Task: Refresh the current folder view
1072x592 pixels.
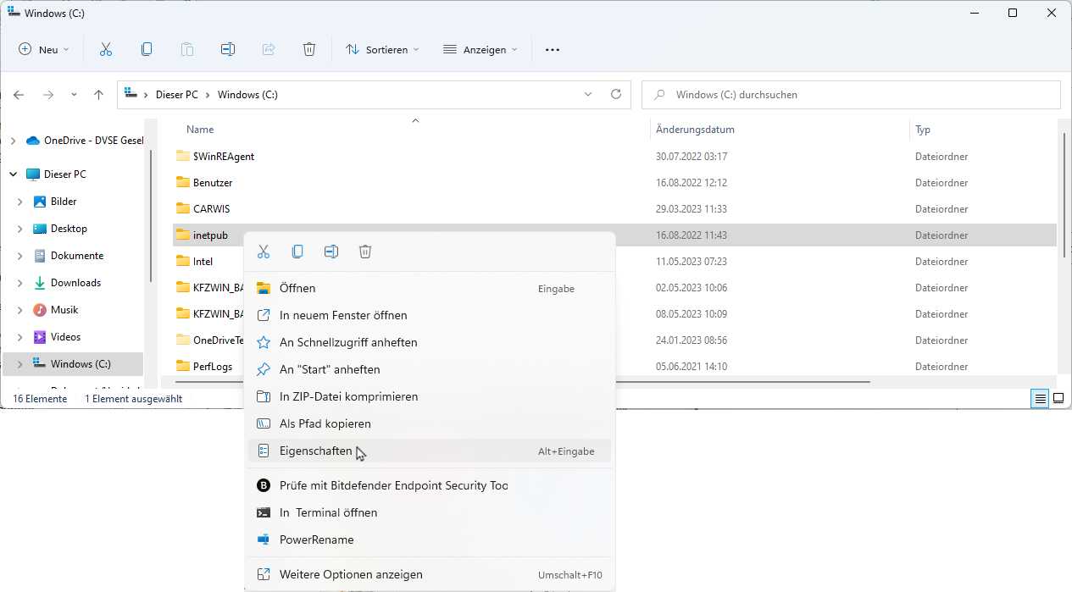Action: tap(616, 95)
